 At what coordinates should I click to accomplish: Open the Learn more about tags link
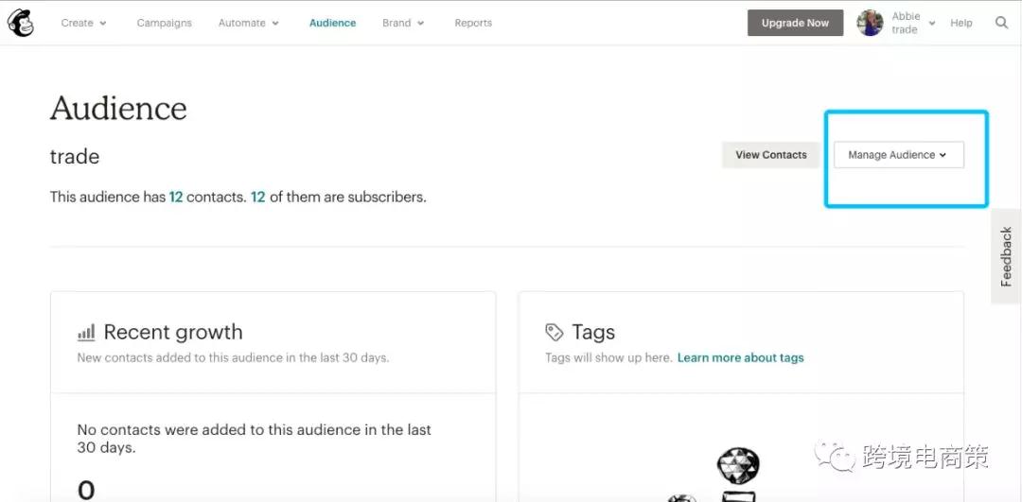coord(740,357)
